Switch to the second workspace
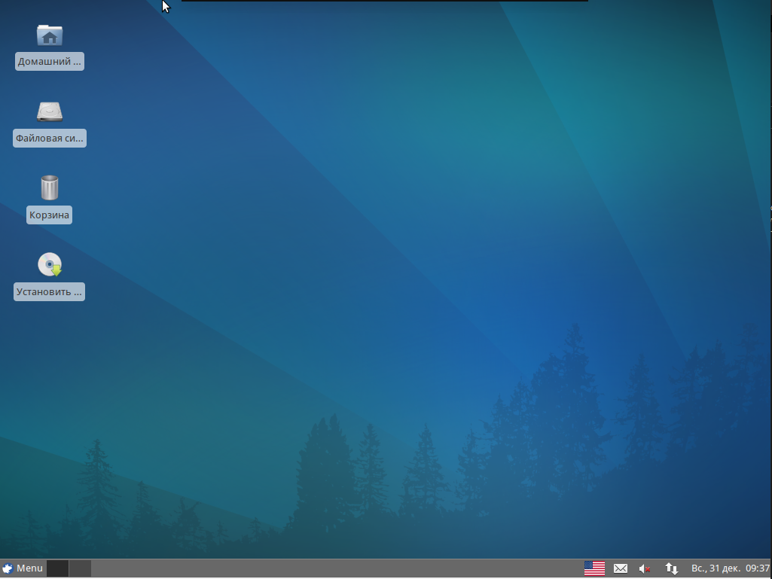The height and width of the screenshot is (579, 772). click(81, 568)
